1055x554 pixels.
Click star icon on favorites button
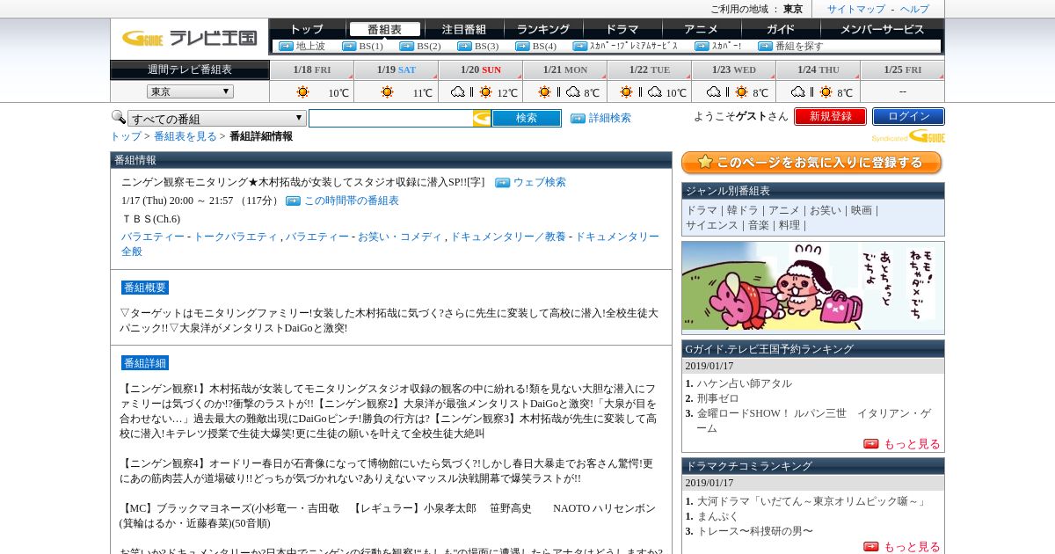(x=705, y=163)
